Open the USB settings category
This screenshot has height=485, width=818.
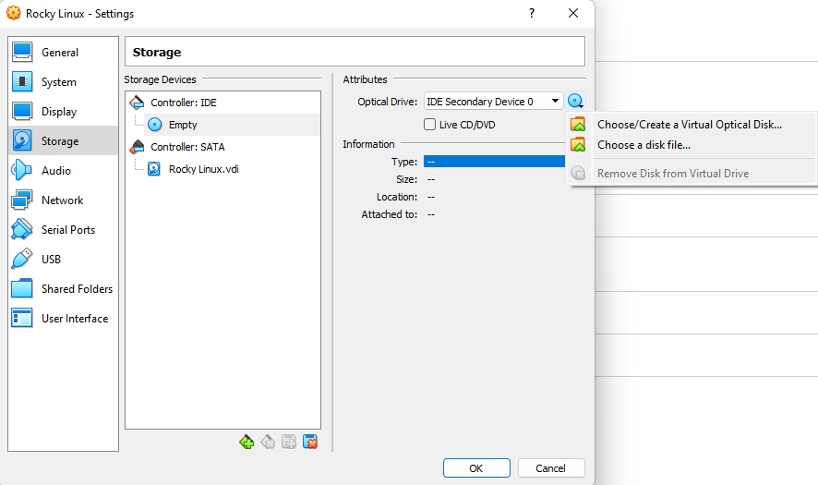63,259
